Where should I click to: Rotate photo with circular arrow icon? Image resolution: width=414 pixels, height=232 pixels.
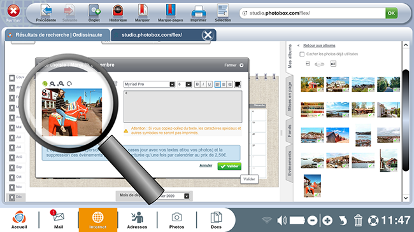69,83
